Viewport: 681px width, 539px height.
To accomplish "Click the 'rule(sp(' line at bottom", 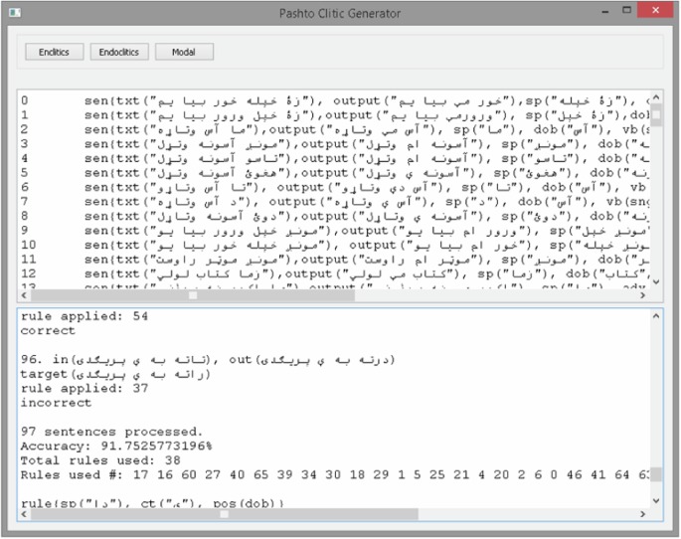I will (152, 503).
